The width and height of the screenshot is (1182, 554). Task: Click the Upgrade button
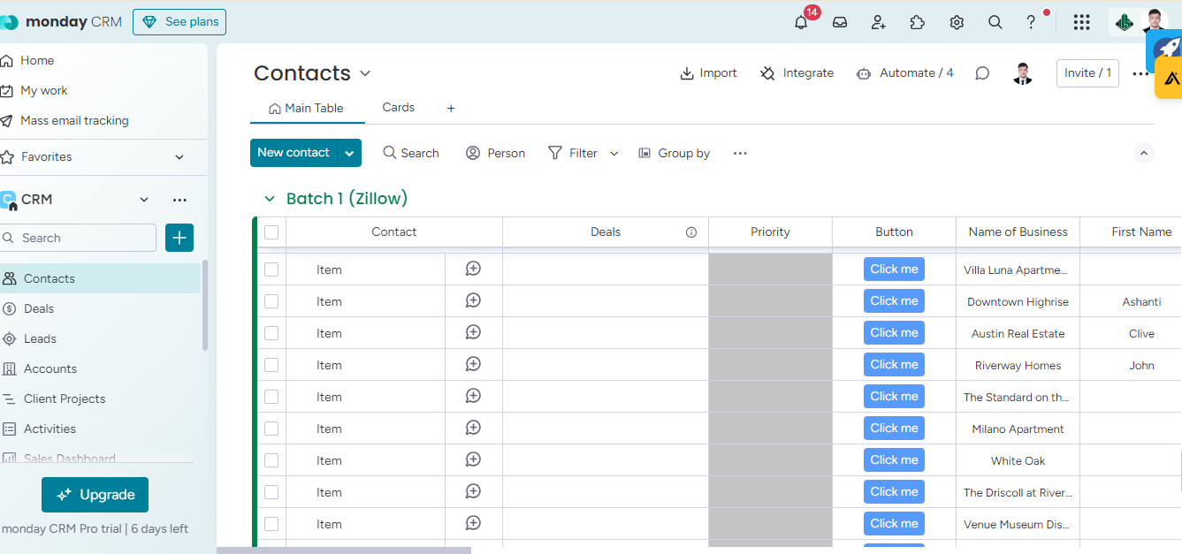tap(95, 495)
